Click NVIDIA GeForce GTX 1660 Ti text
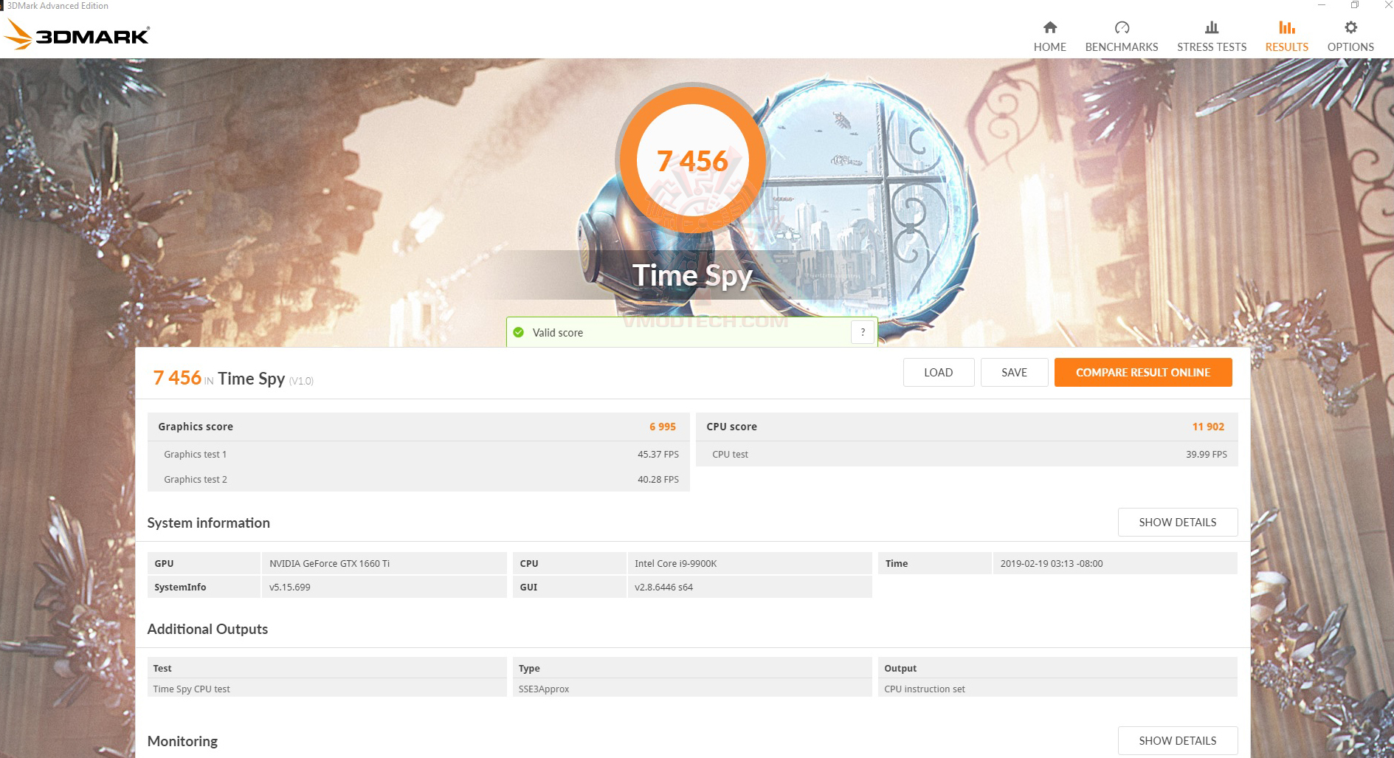Screen dimensions: 1394x758 point(329,563)
